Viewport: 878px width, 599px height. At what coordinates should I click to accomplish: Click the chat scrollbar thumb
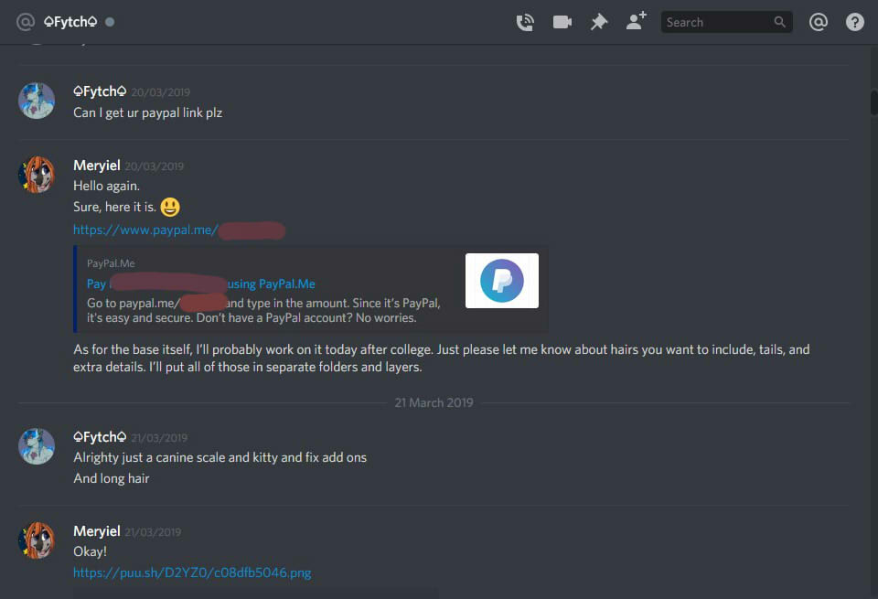pyautogui.click(x=873, y=102)
